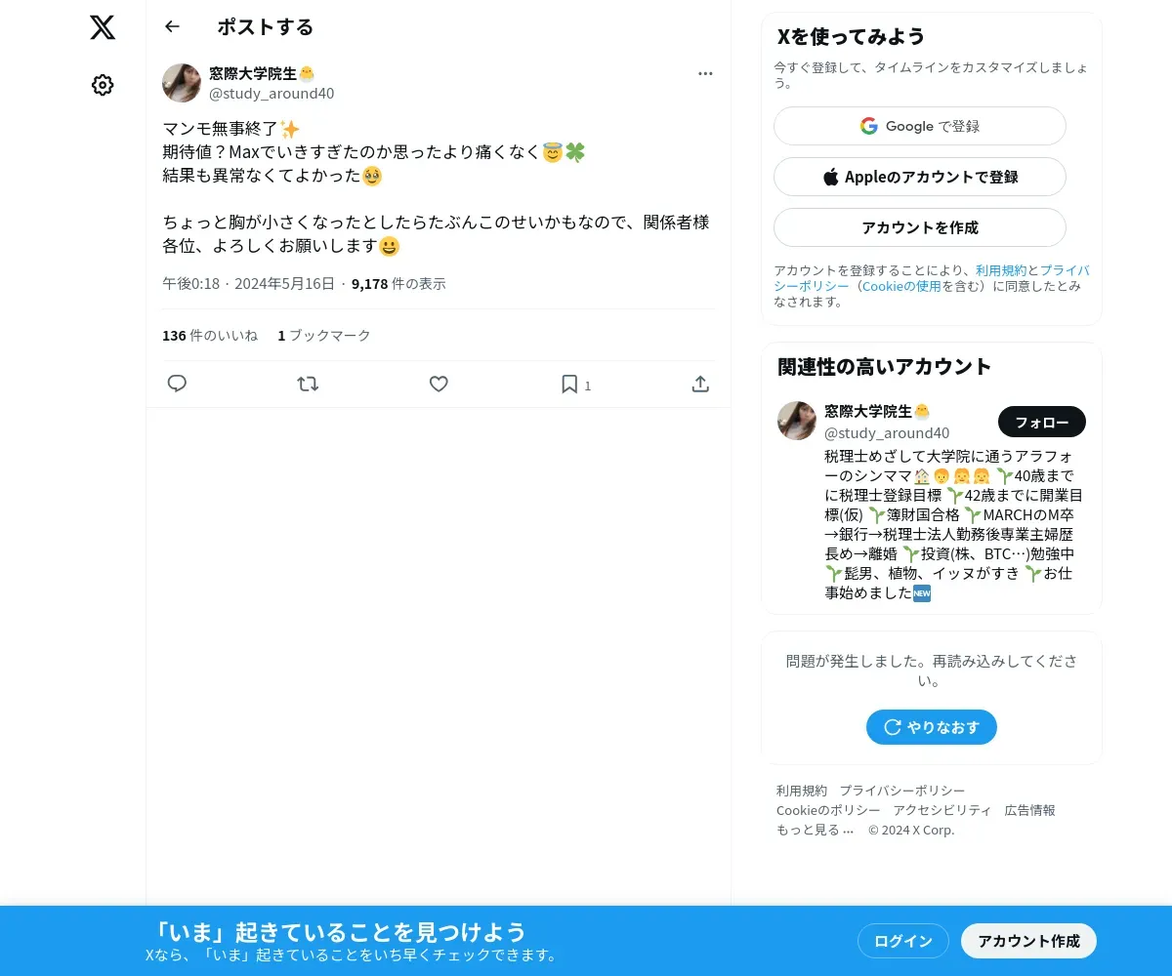Image resolution: width=1172 pixels, height=976 pixels.
Task: Share the post using upload icon
Action: click(700, 384)
